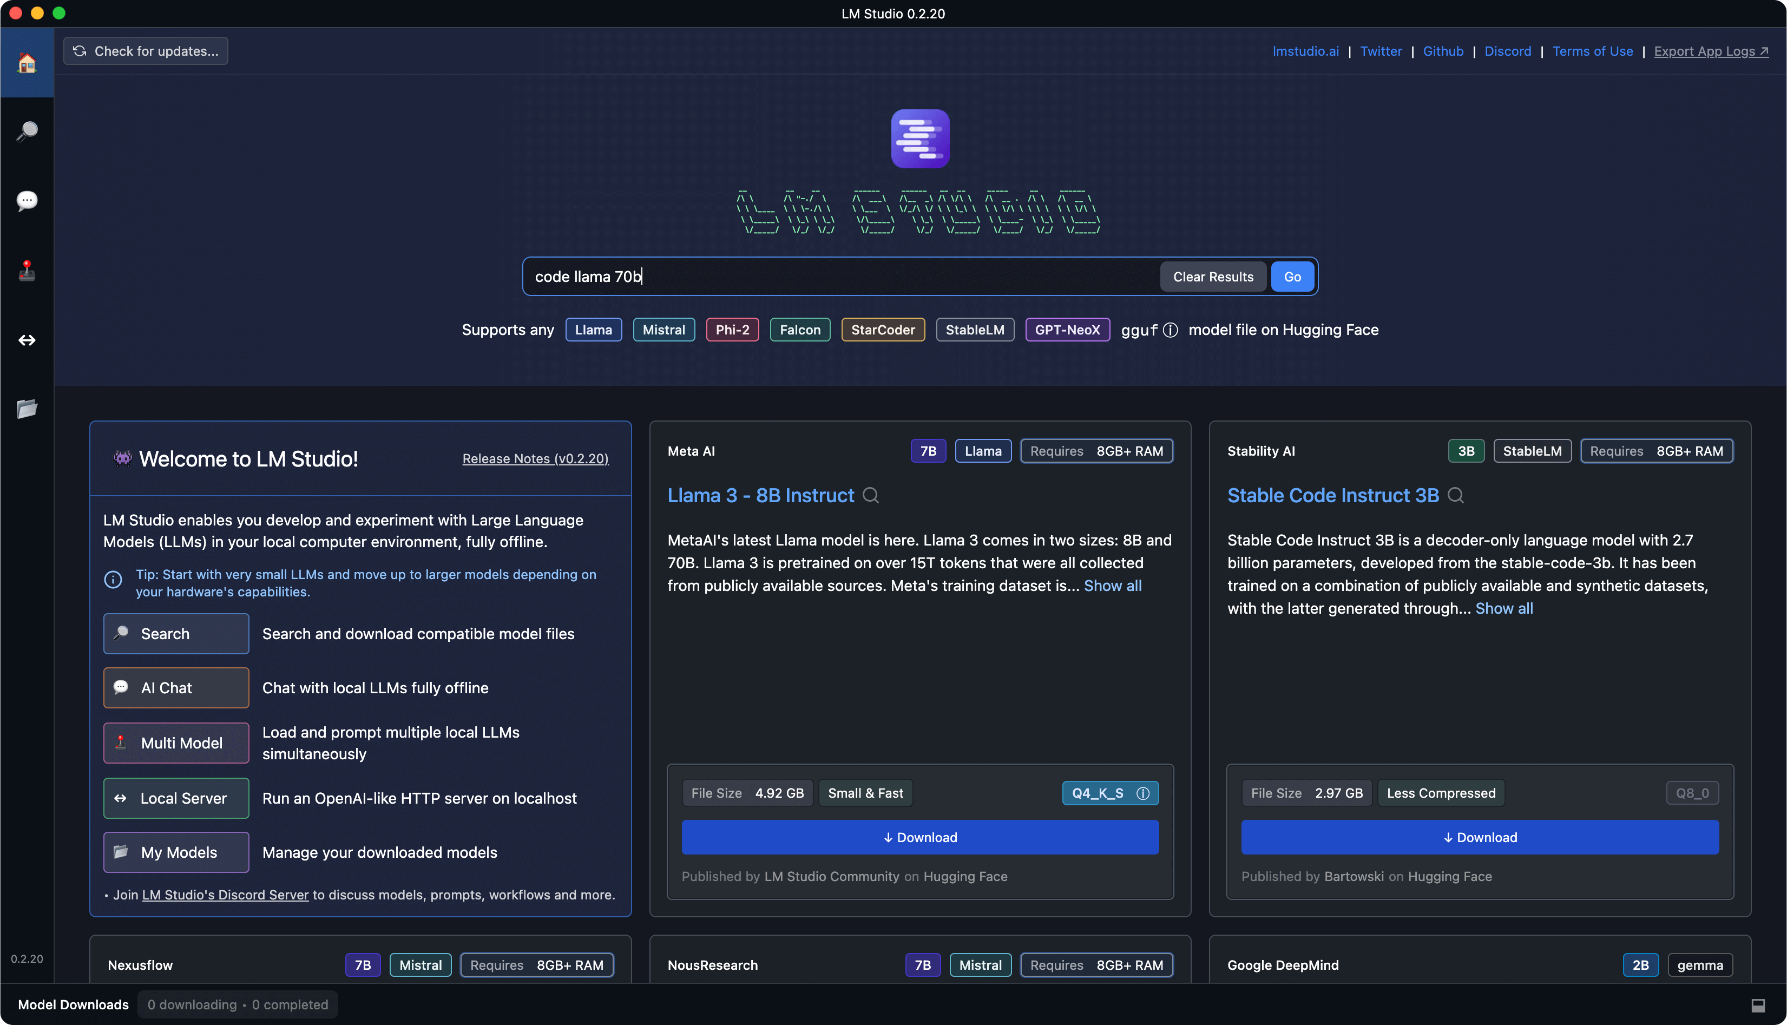Click the AI Chat button in the welcome card
Viewport: 1787px width, 1025px height.
click(176, 688)
